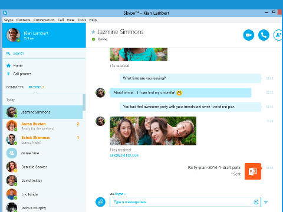
Task: Start a video call with Jazmine Simmons
Action: 248,35
